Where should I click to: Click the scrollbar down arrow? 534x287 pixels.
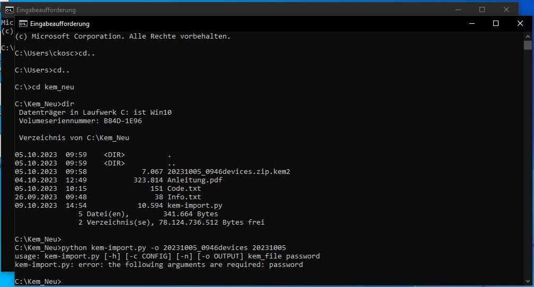(x=528, y=281)
